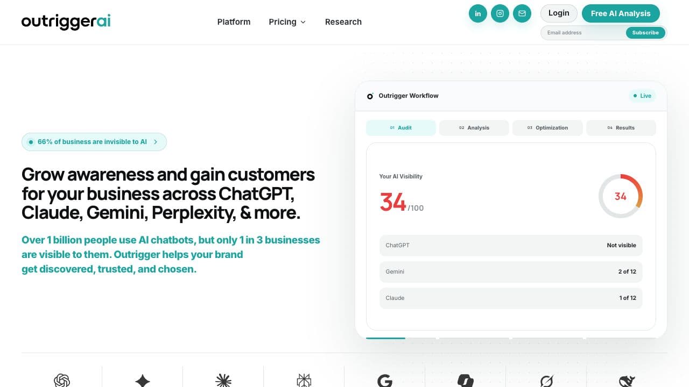Click the chevron in the 66% banner
Screen dimensions: 689x387
coord(156,142)
